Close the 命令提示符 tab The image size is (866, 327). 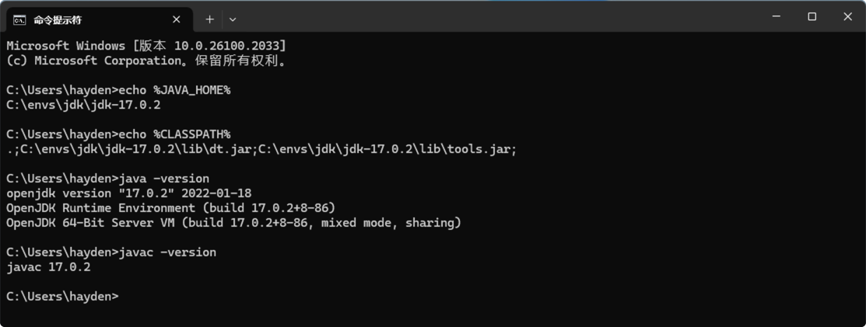pyautogui.click(x=177, y=19)
